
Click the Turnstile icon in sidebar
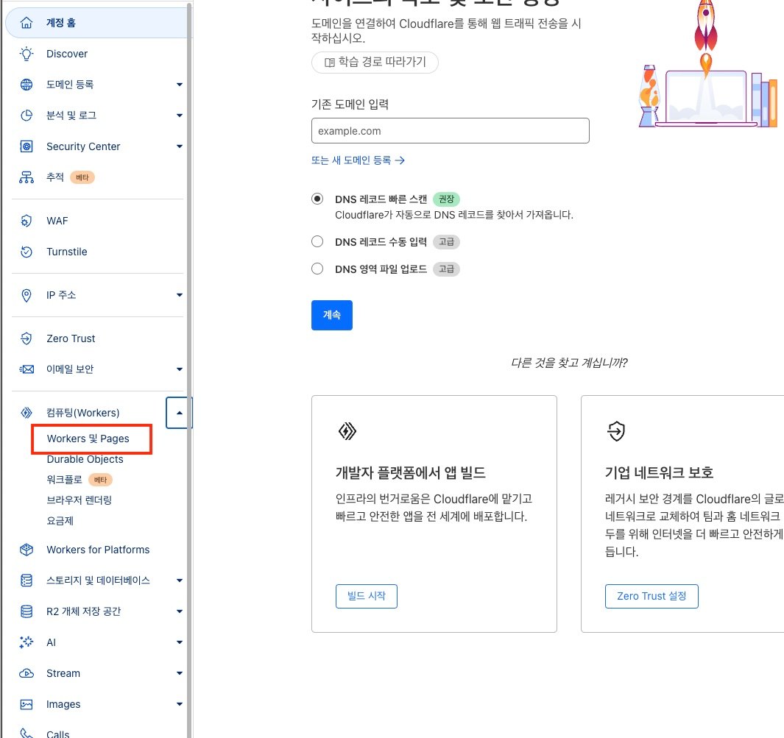[x=27, y=252]
